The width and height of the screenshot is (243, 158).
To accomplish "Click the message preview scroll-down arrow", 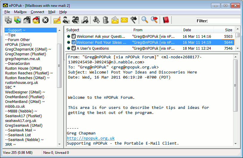I will [x=236, y=144].
